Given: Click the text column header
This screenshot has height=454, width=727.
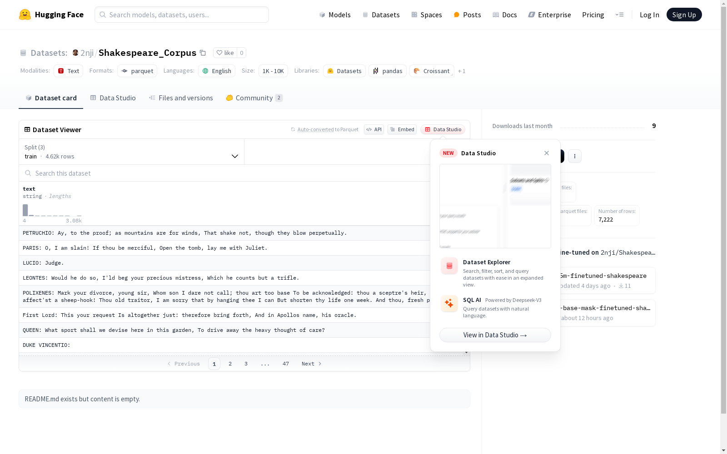Looking at the screenshot, I should point(29,189).
